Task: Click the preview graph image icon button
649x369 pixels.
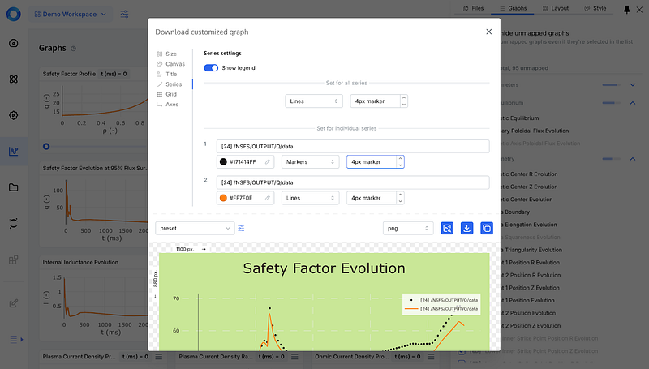Action: [447, 229]
